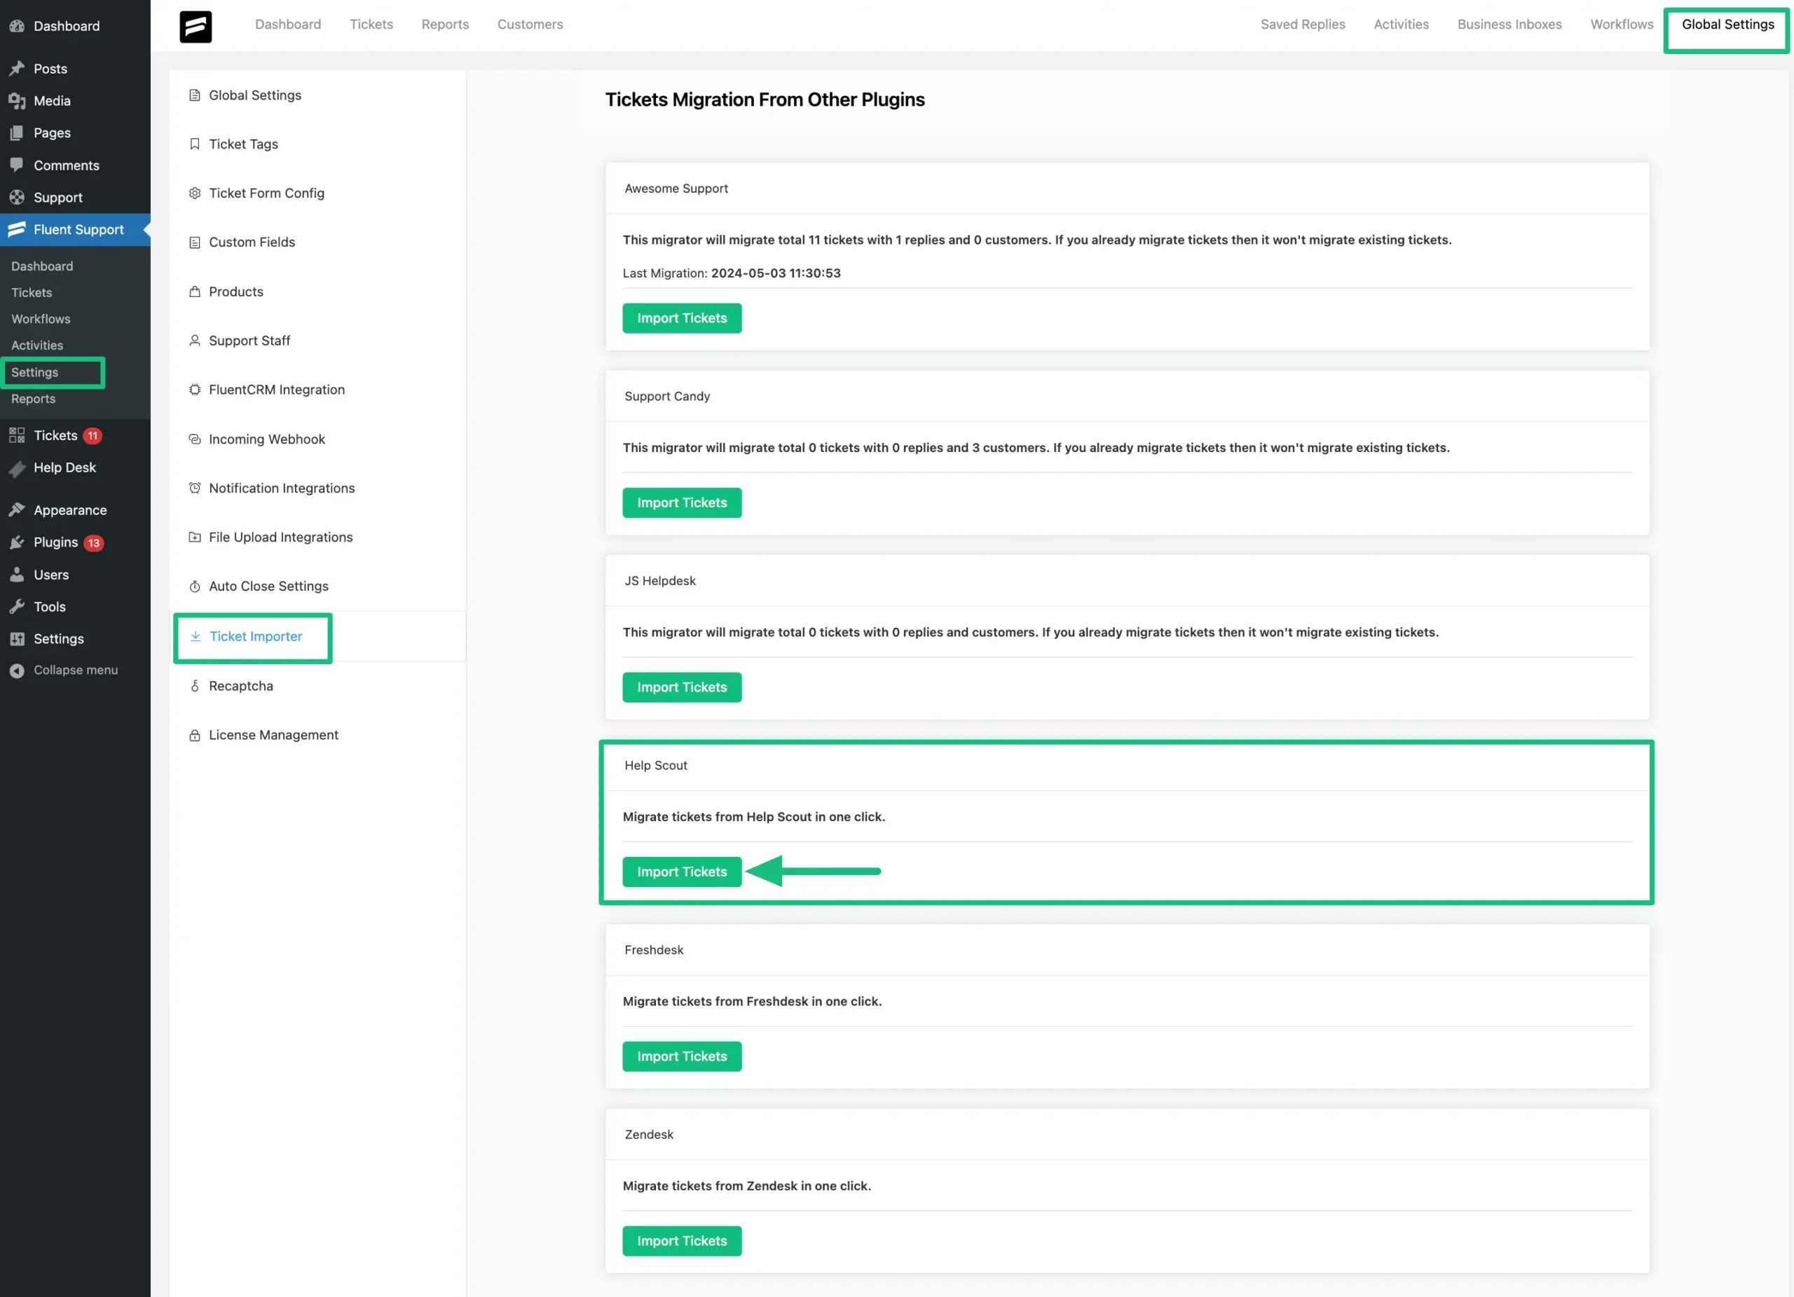Image resolution: width=1794 pixels, height=1297 pixels.
Task: Click the Ticket Tags bookmark icon
Action: (x=195, y=144)
